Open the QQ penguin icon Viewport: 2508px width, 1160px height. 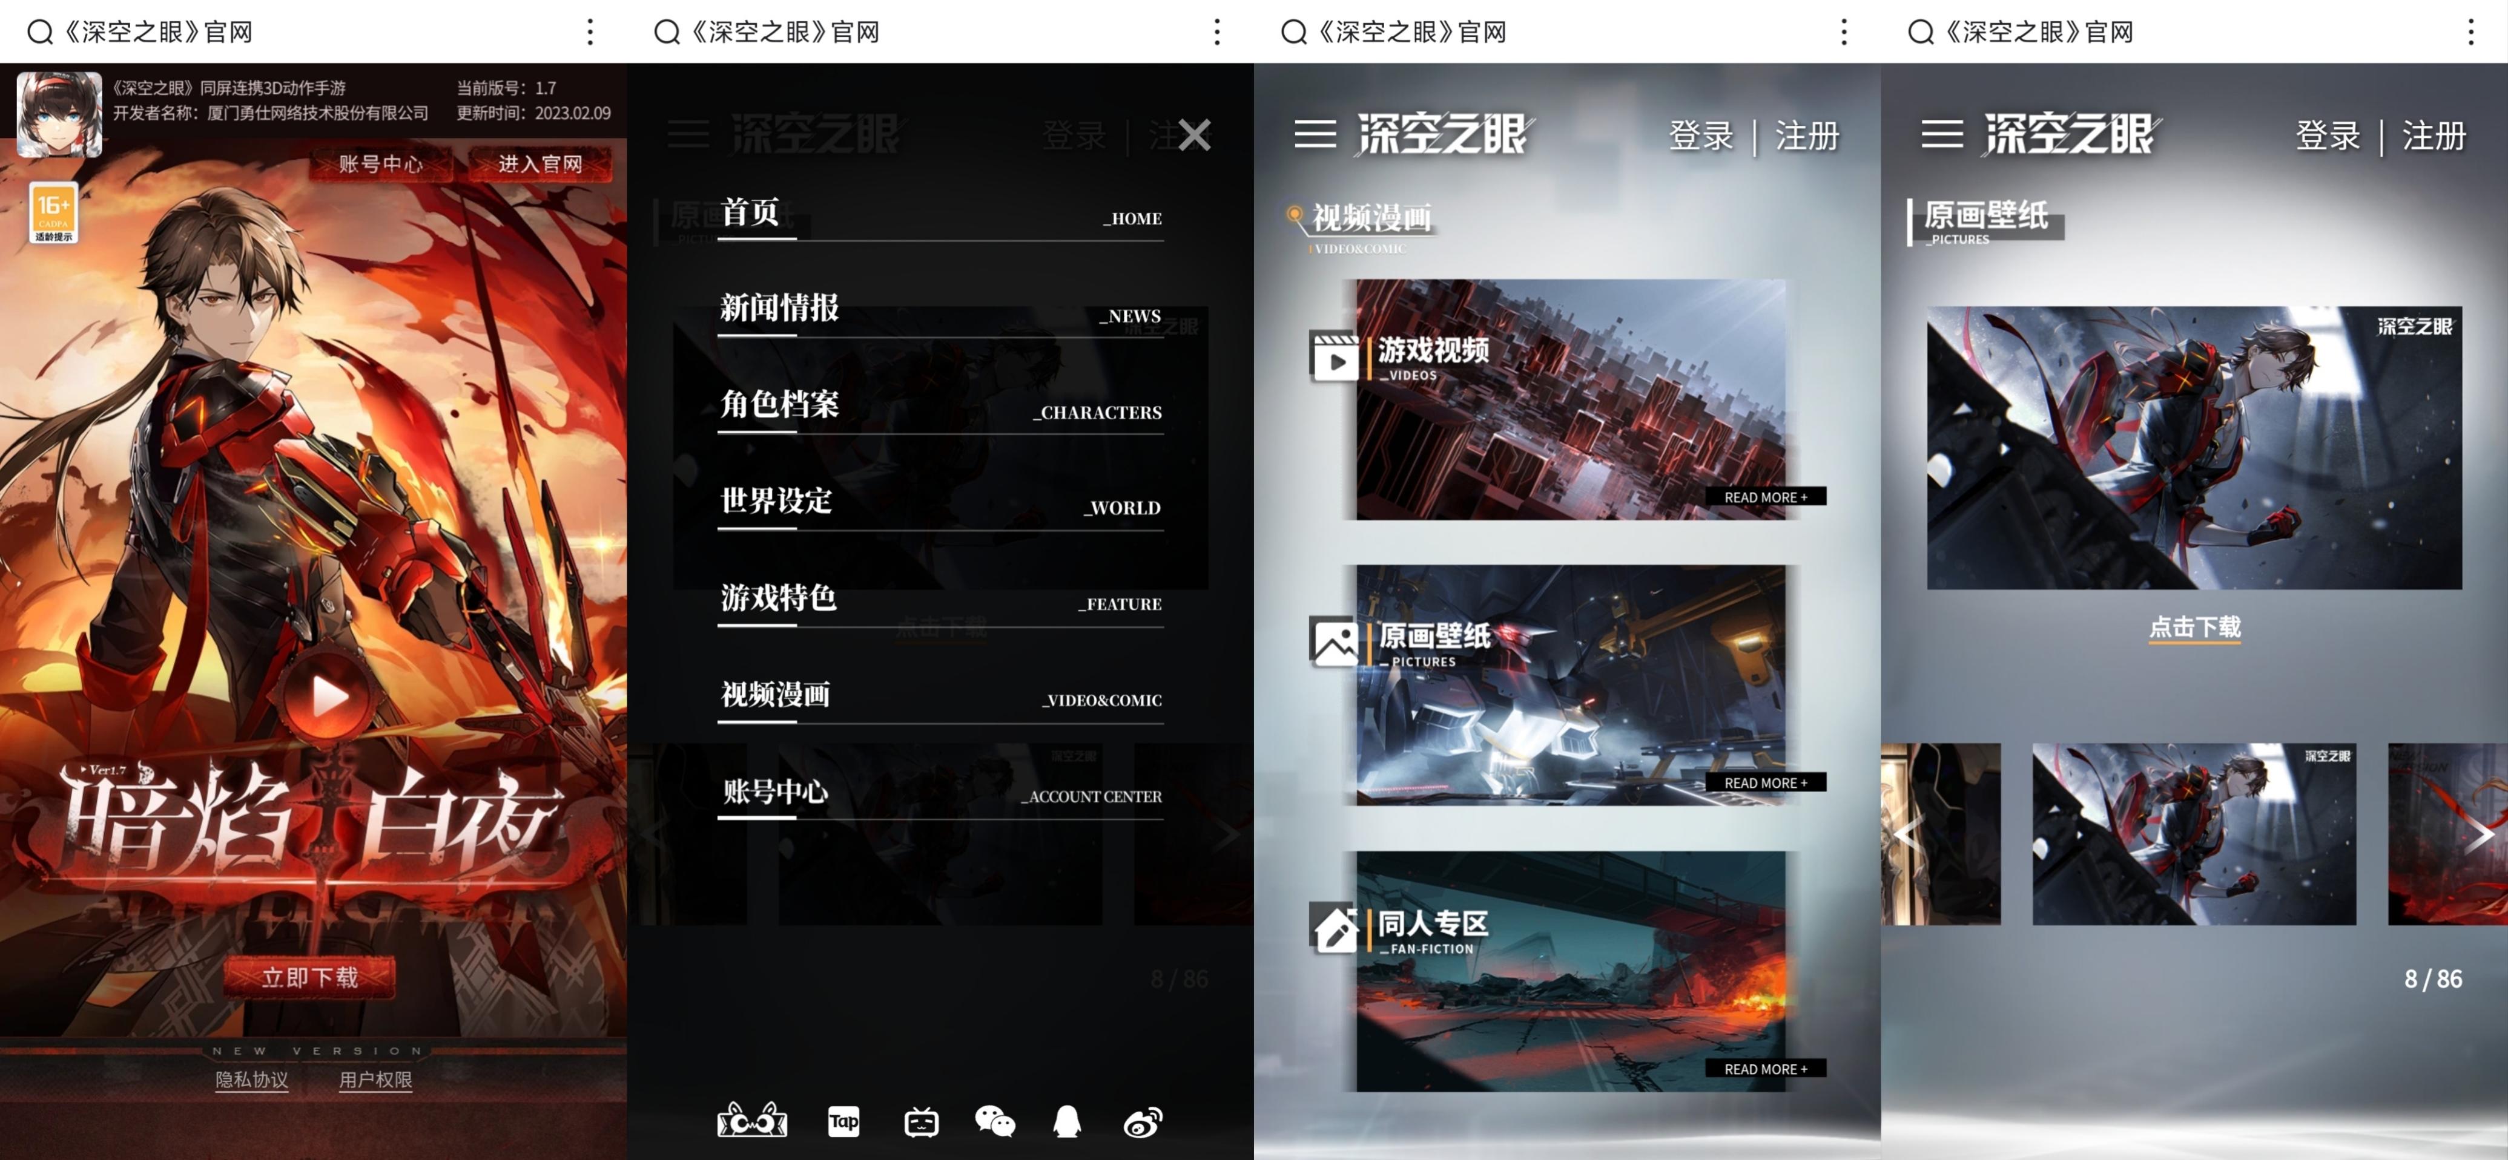[1067, 1122]
